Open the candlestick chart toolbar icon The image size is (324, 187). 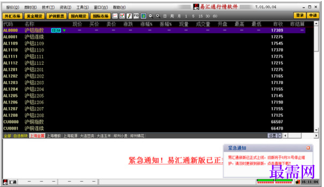122,16
